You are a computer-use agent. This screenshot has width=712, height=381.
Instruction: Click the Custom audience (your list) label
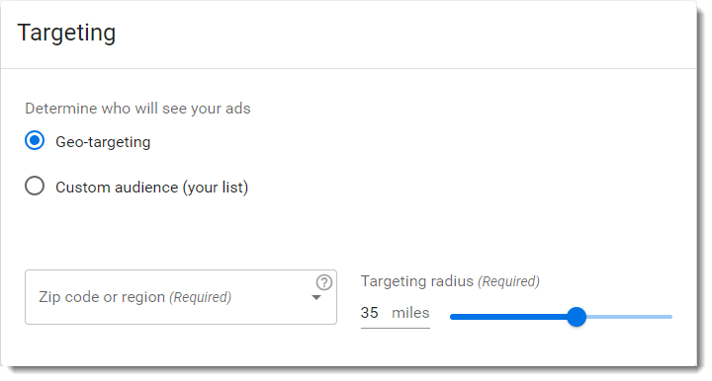[151, 188]
